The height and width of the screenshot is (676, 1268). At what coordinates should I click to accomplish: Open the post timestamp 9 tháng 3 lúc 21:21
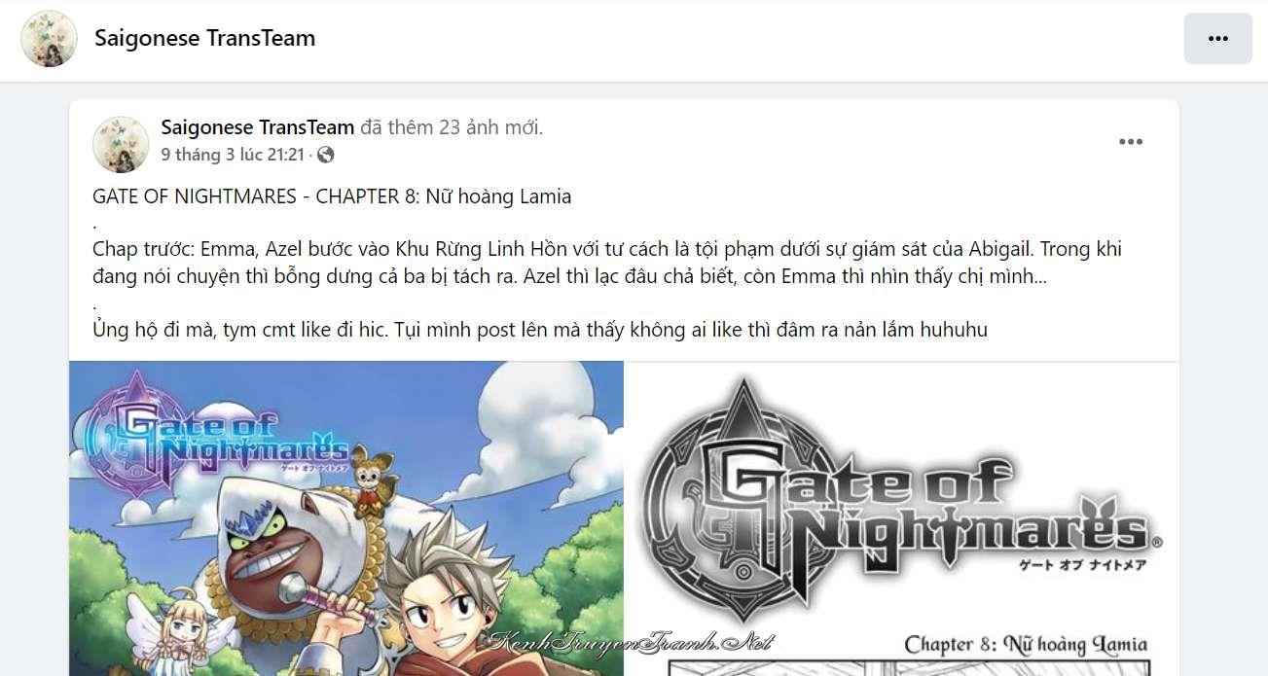tap(234, 155)
